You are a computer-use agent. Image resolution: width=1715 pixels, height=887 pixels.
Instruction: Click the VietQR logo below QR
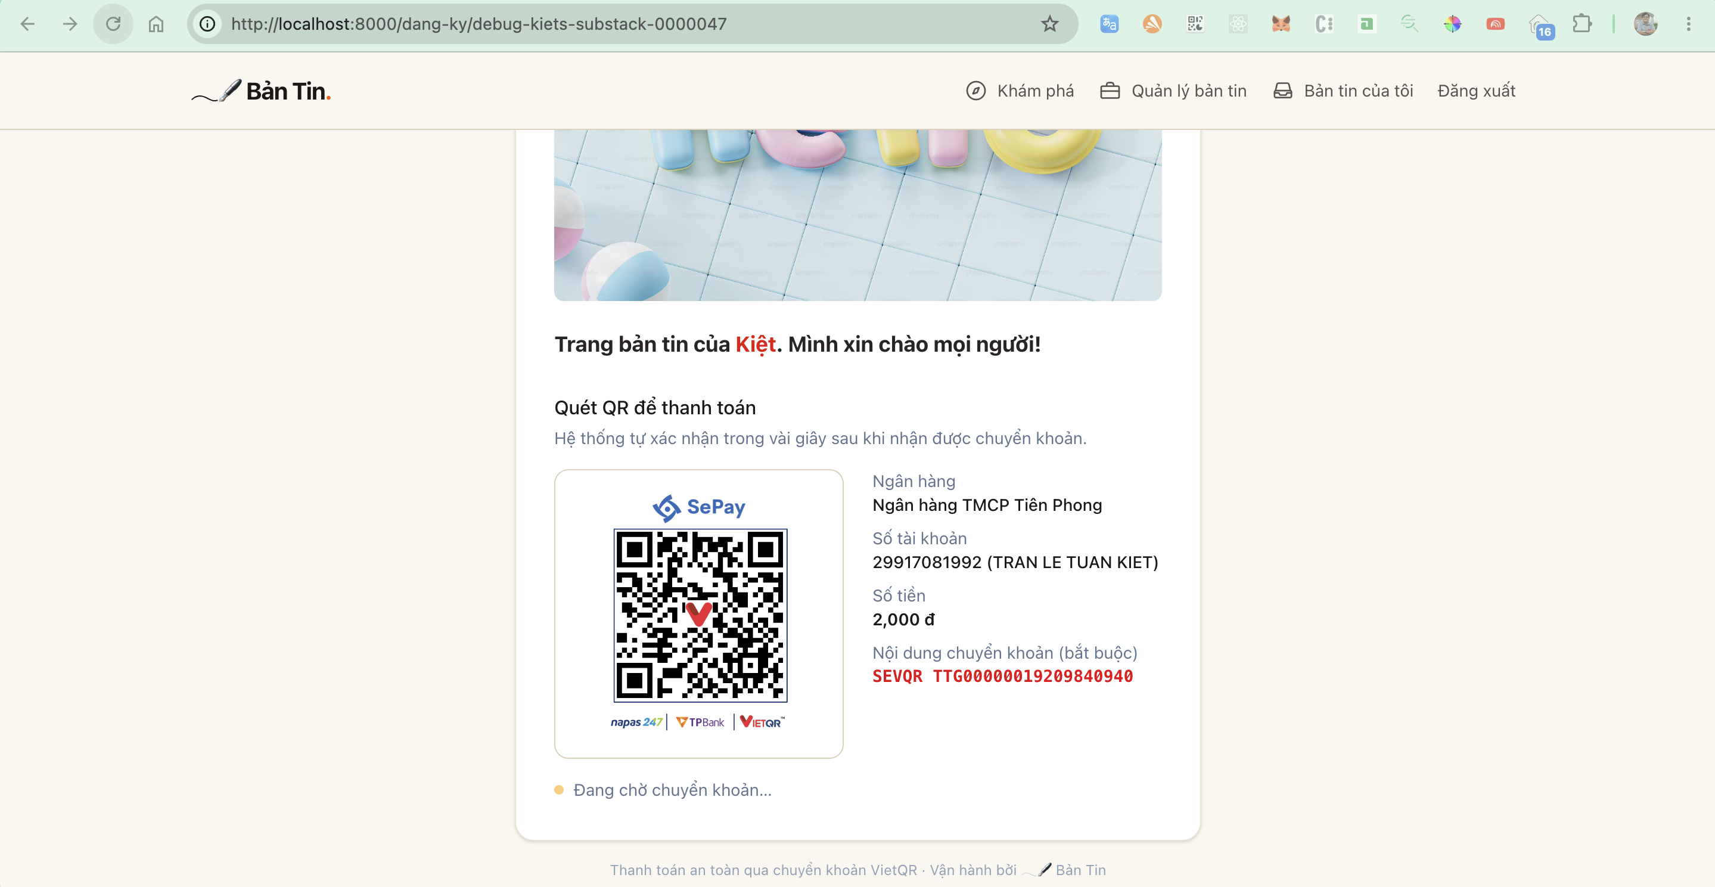click(762, 722)
